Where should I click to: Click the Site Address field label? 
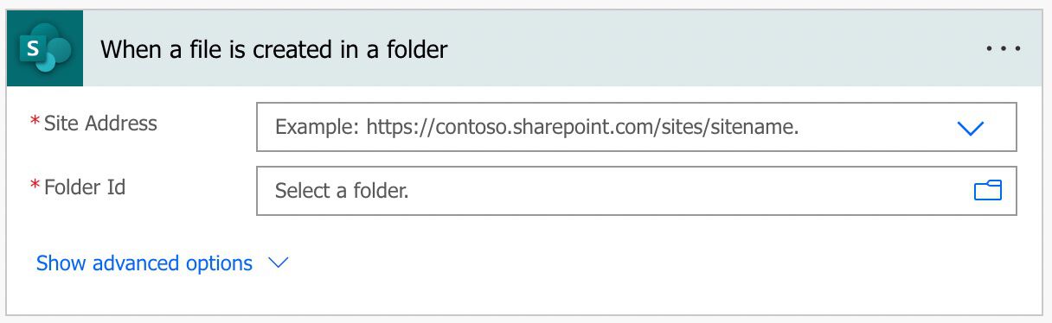point(100,123)
